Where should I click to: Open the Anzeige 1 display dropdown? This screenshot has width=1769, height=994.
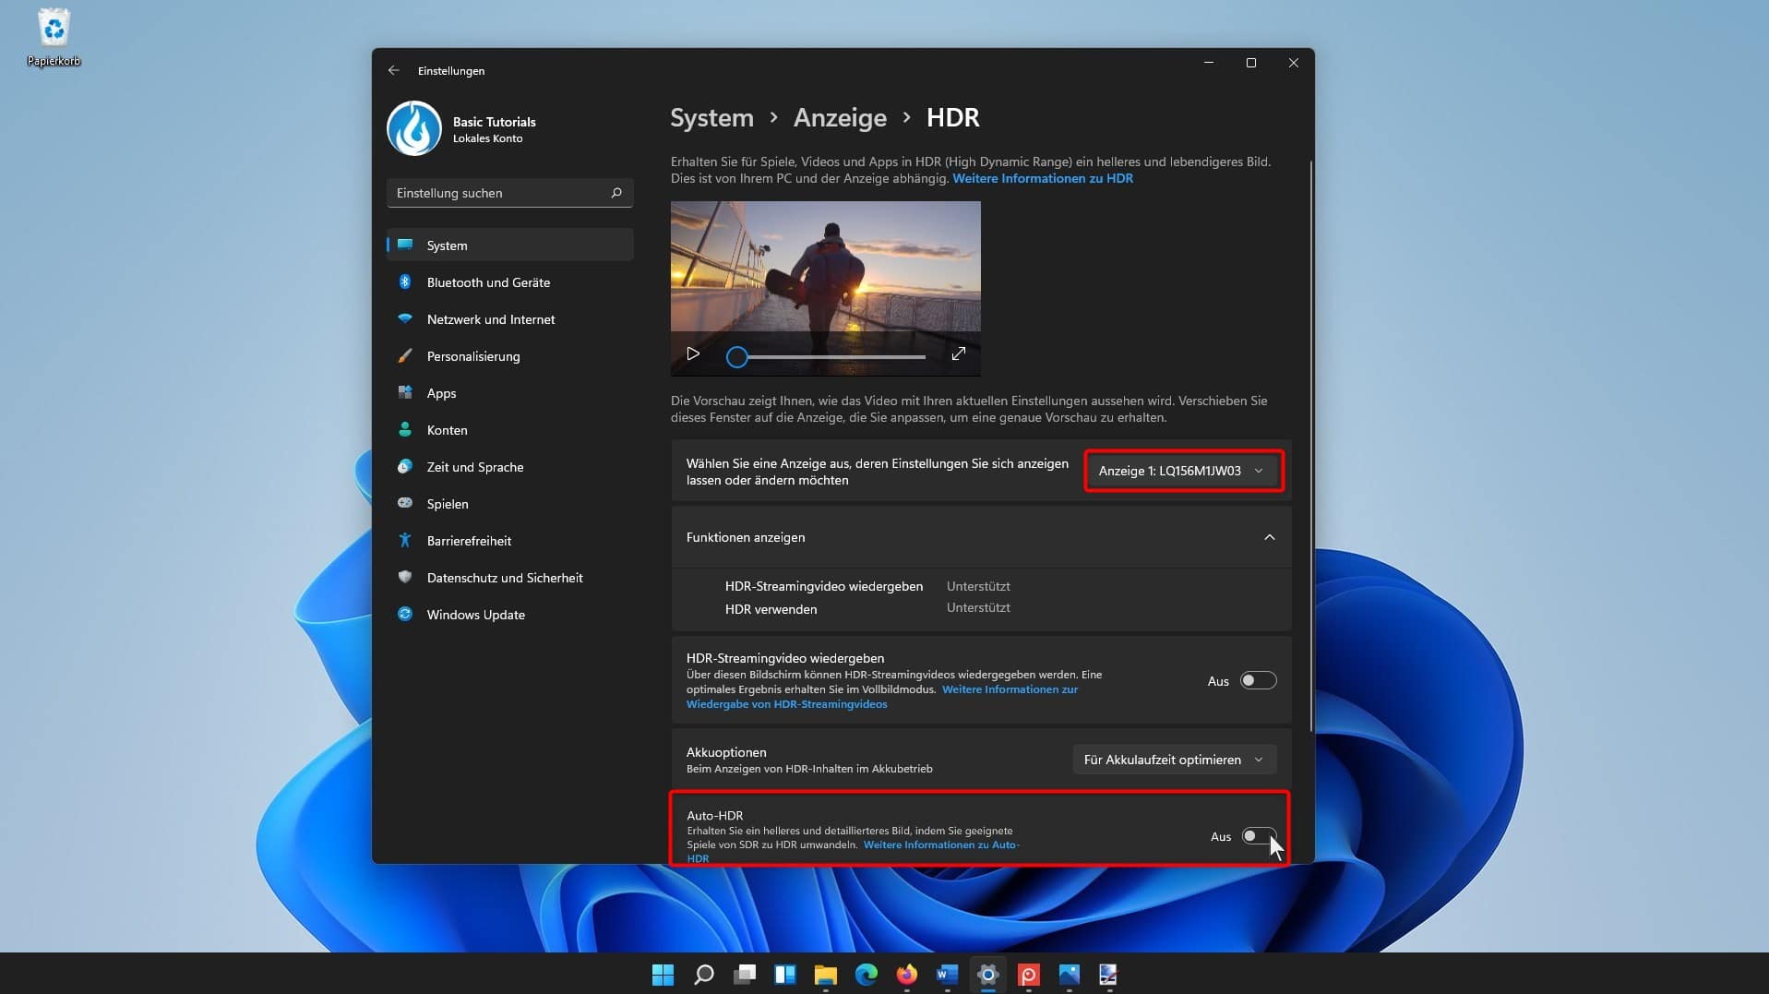[1182, 471]
